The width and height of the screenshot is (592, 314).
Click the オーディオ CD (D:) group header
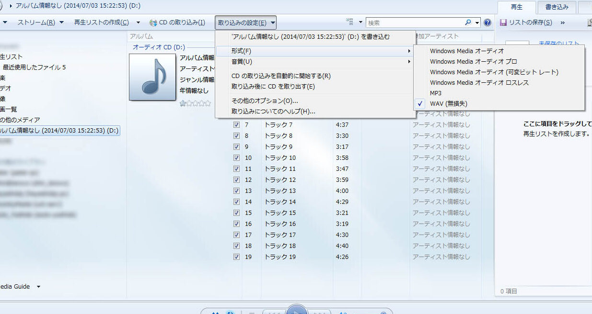[x=159, y=47]
